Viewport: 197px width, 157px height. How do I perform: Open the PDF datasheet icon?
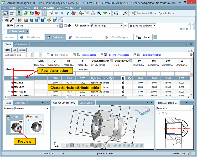click(x=37, y=13)
